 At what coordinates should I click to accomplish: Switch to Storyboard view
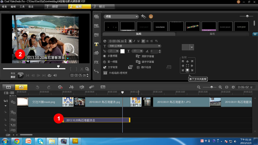tap(9, 87)
